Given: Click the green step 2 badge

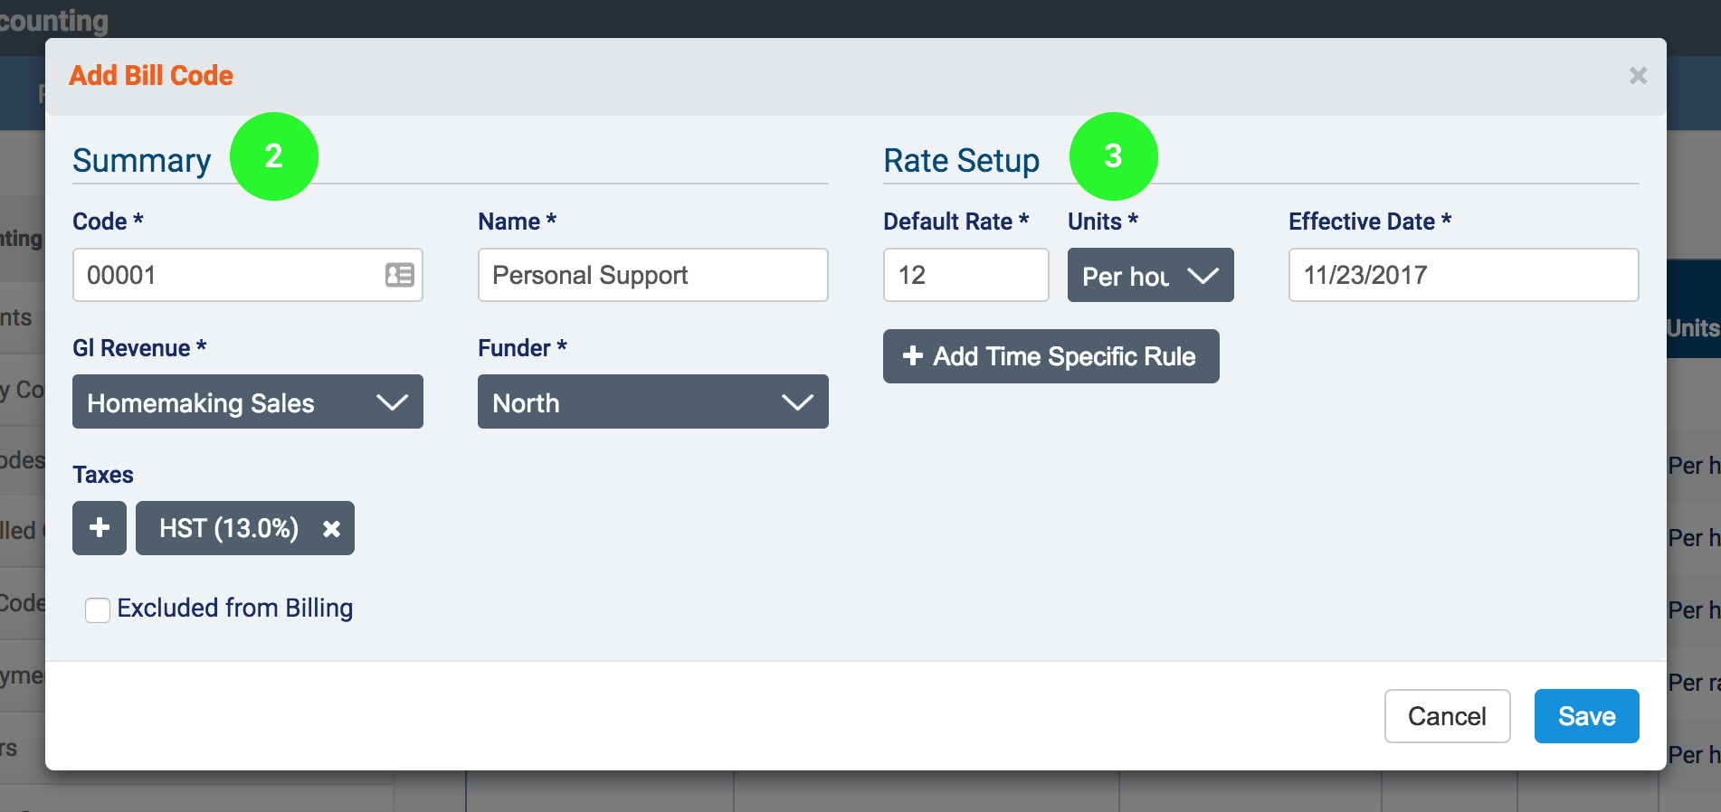Looking at the screenshot, I should coord(273,156).
